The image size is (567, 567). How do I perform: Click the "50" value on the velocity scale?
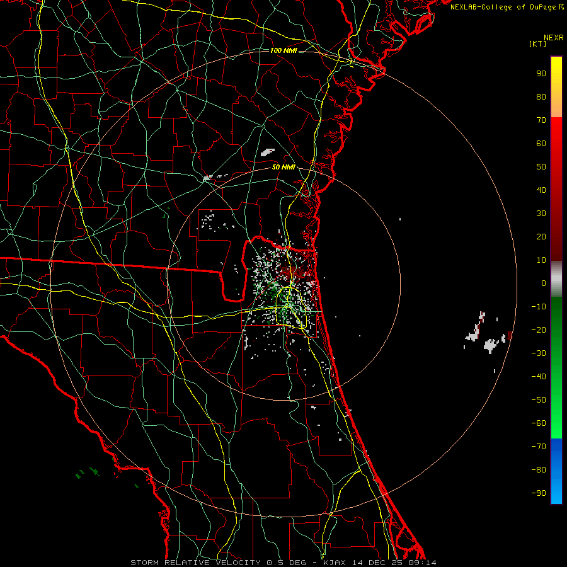(x=541, y=167)
